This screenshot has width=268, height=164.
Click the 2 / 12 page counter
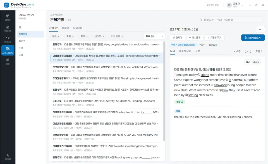coord(248,51)
